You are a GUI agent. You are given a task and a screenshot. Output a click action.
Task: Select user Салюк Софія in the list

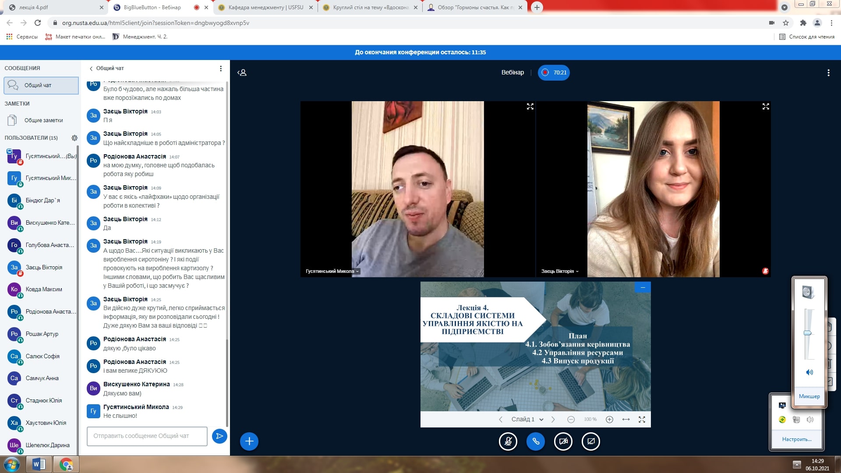coord(41,357)
